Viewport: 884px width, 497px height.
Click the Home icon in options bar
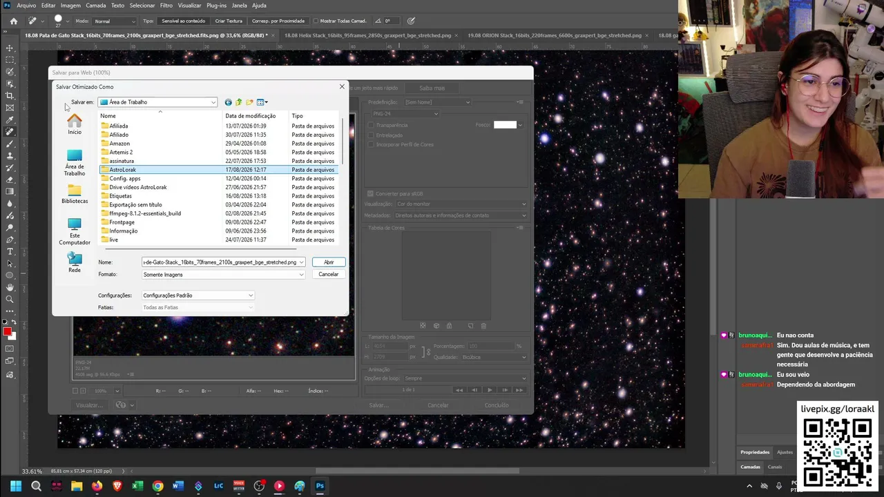(13, 21)
